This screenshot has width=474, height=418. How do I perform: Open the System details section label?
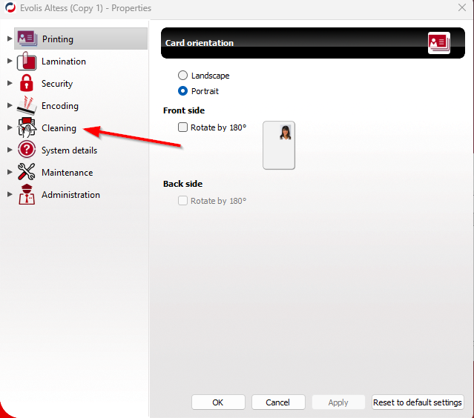tap(69, 150)
